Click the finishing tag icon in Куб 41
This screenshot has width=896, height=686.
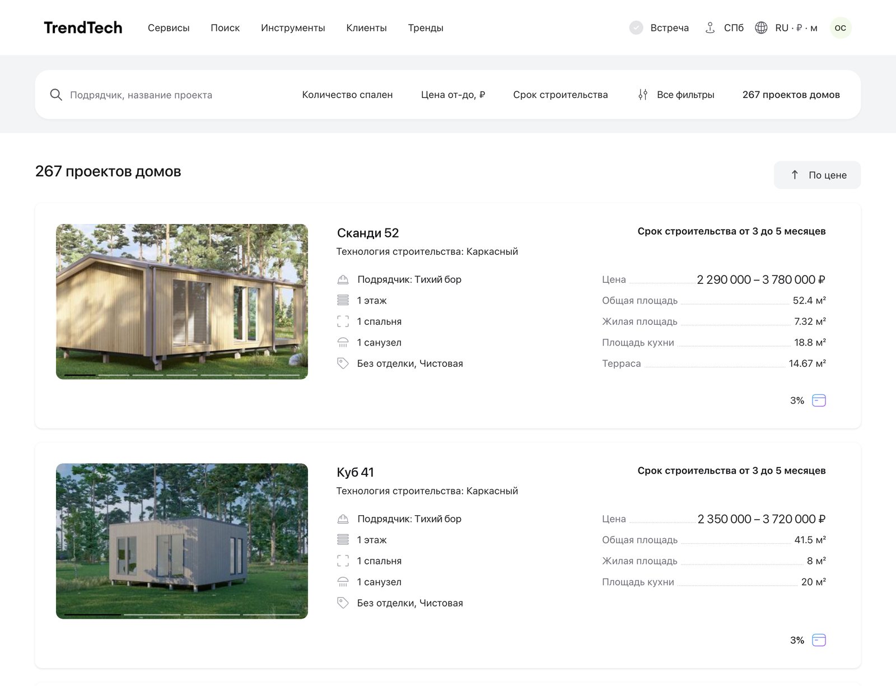(343, 603)
